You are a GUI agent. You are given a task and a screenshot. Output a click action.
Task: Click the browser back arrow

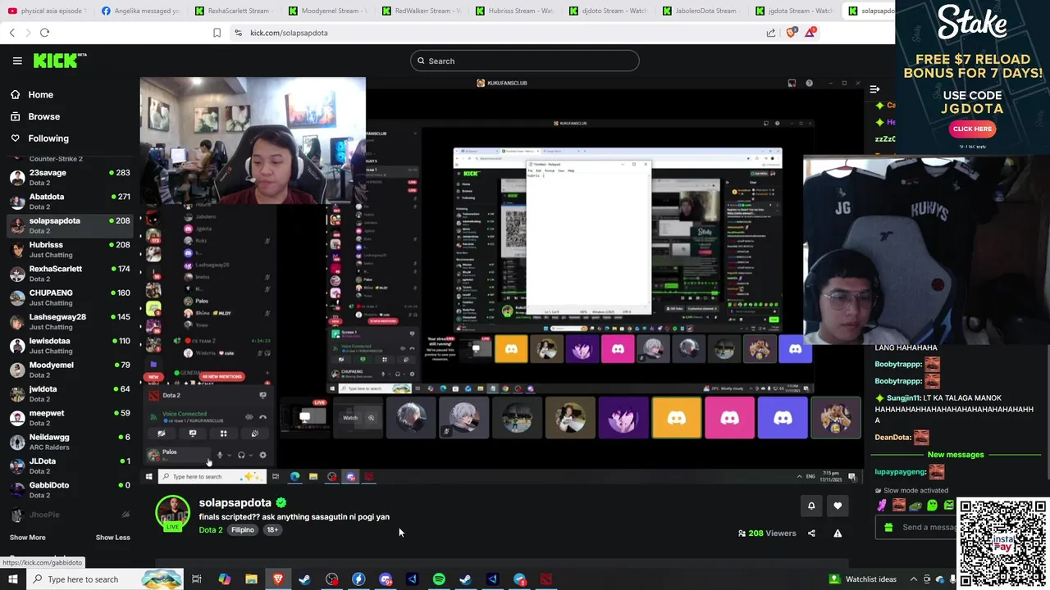(x=12, y=33)
